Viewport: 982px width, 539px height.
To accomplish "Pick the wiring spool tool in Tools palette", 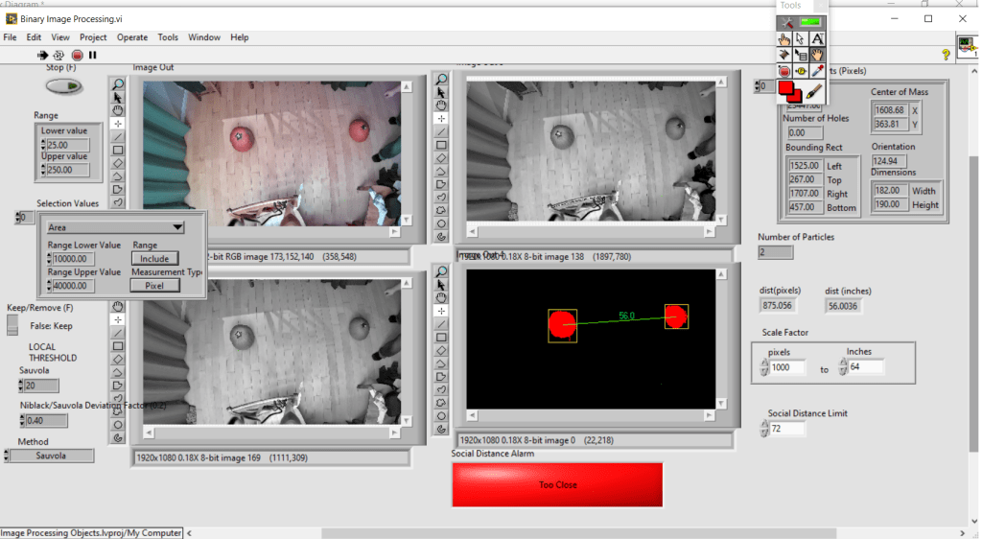I will (784, 55).
